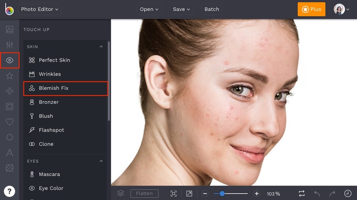The width and height of the screenshot is (357, 200).
Task: Select Bronzer tool
Action: coord(65,102)
